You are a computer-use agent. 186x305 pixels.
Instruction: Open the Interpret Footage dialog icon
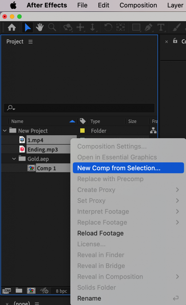(7, 290)
